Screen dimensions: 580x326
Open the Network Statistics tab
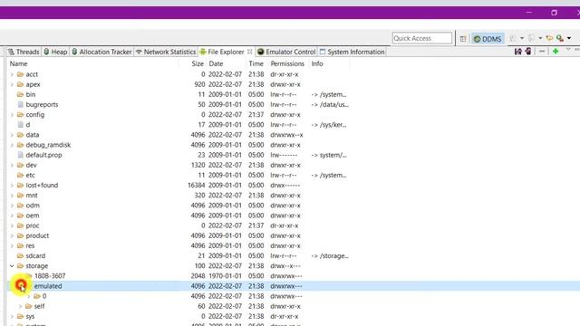[x=166, y=52]
